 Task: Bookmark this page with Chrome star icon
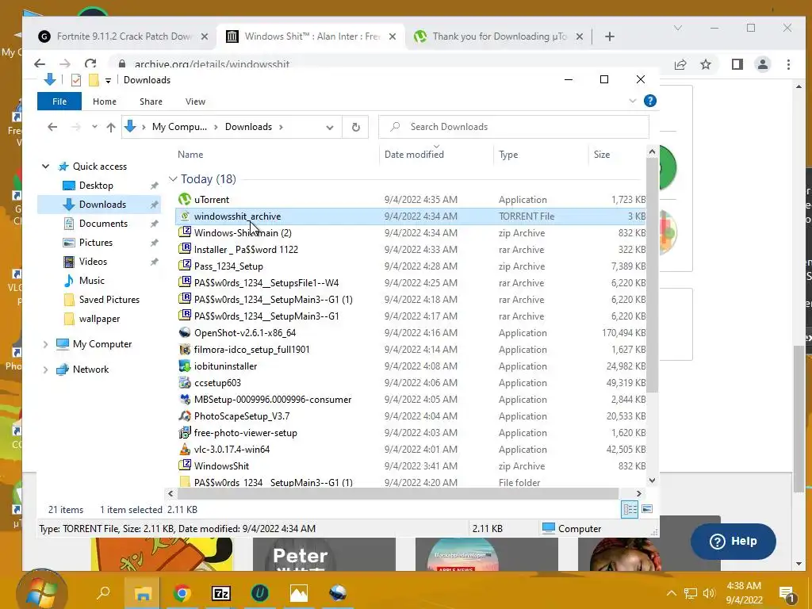pyautogui.click(x=706, y=64)
